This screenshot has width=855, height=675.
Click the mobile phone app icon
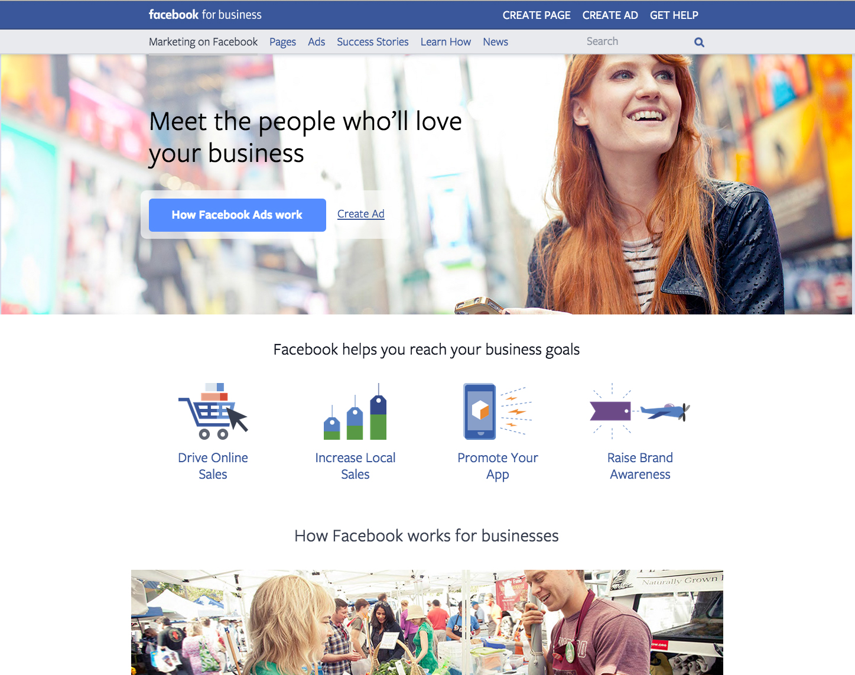pos(498,411)
